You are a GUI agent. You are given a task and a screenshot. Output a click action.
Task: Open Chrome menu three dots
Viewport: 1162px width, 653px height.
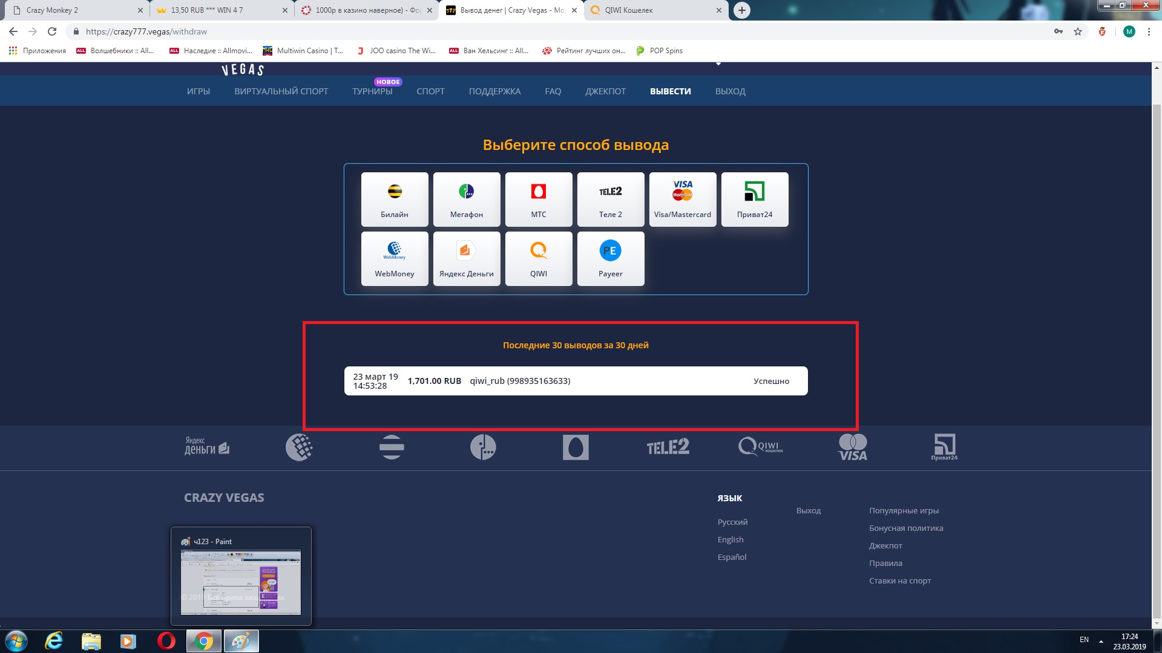tap(1149, 31)
